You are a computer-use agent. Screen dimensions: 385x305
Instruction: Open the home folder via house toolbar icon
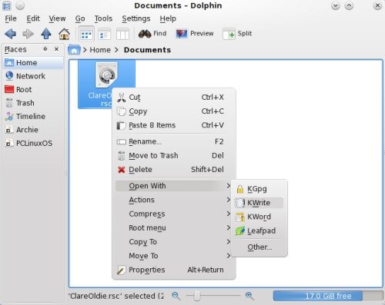64,34
